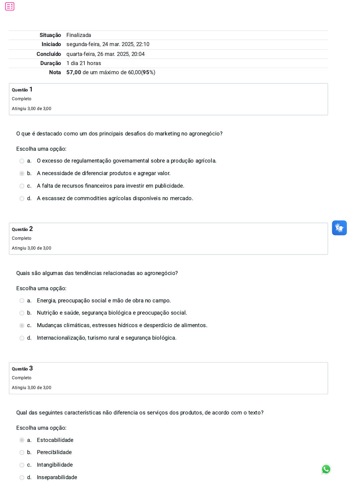Choose radio for Internacionalização, turismo rural answer
This screenshot has width=347, height=494.
22,338
